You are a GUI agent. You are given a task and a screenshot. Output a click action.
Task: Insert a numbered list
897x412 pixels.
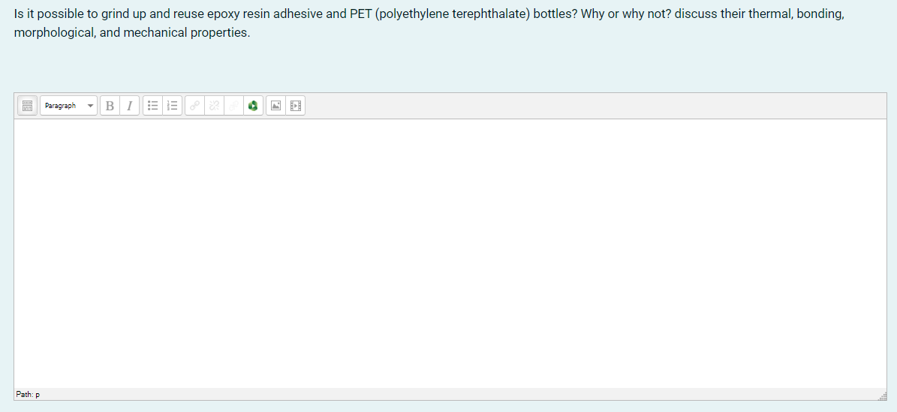point(172,106)
